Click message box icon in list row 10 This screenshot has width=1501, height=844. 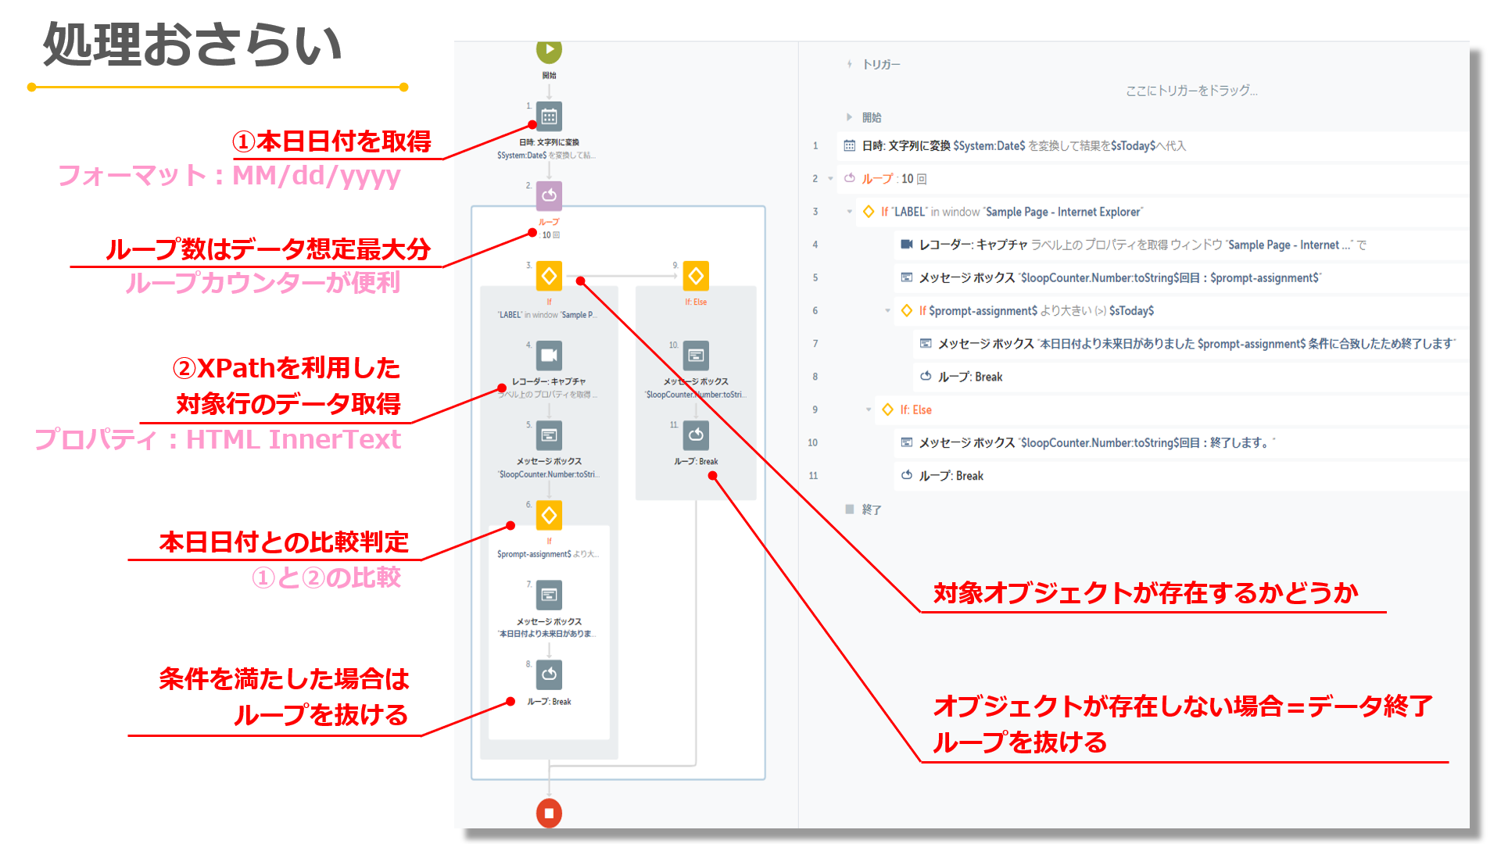point(906,442)
